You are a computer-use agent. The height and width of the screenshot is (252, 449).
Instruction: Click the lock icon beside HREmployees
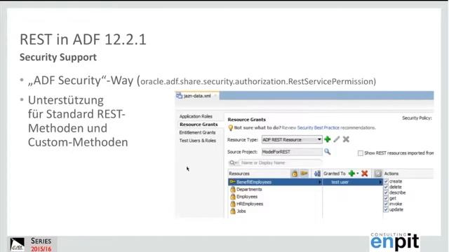coord(233,204)
